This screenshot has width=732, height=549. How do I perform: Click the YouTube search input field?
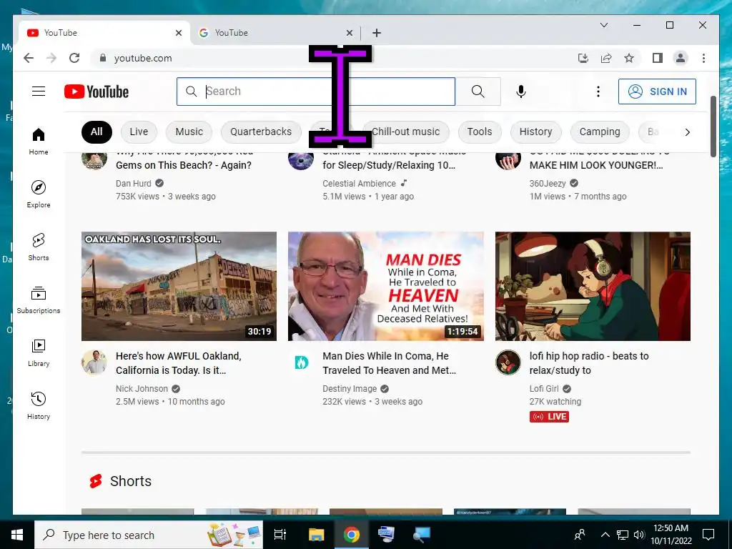click(315, 91)
